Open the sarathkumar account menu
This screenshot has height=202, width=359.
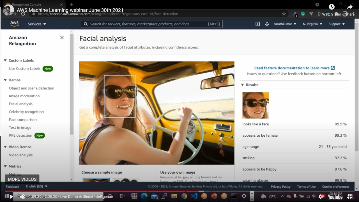(x=285, y=24)
